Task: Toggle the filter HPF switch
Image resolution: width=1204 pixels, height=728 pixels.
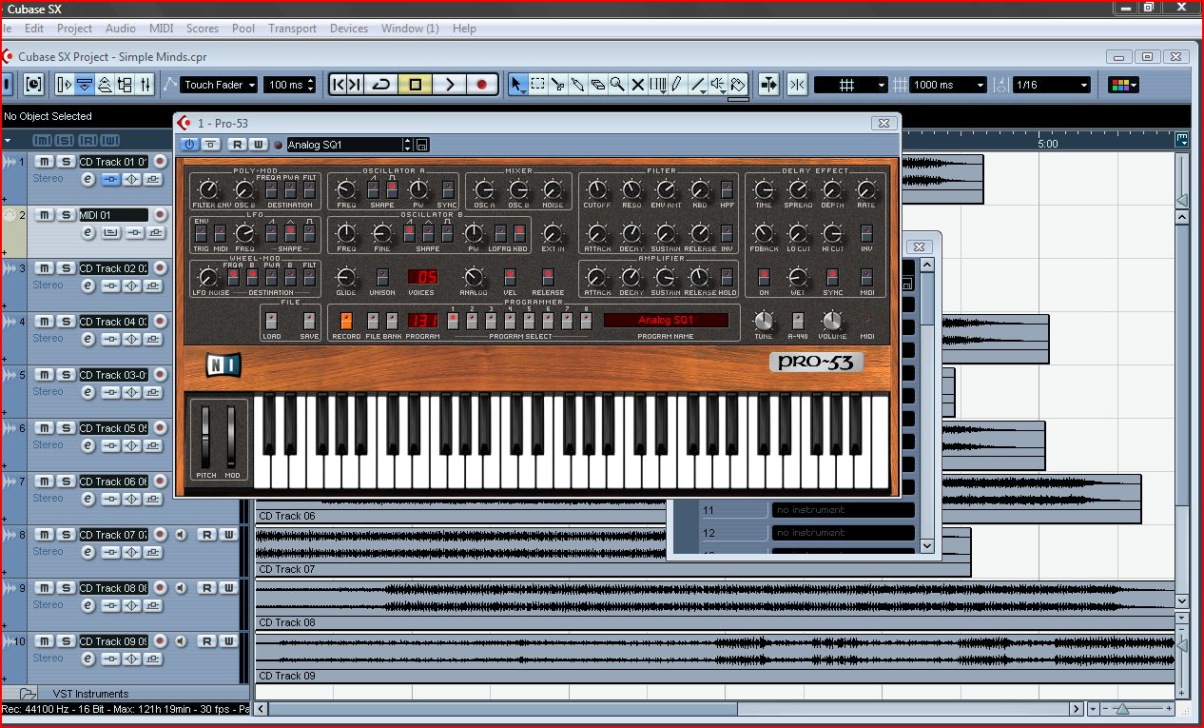Action: coord(728,188)
